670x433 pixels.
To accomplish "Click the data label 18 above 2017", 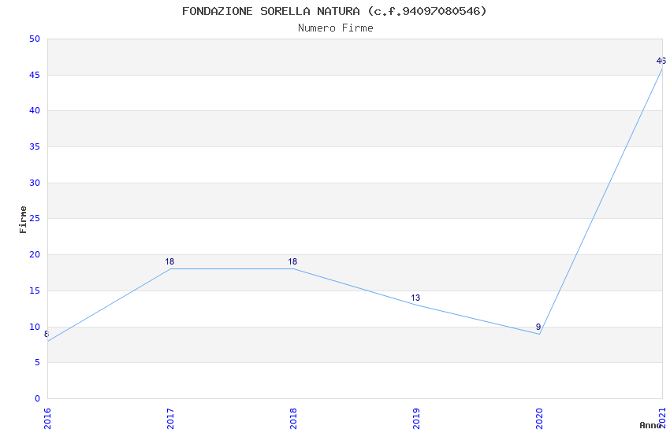I will coord(169,261).
